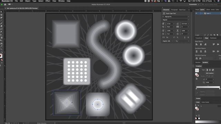Viewport: 221px width, 124px height.
Task: Toggle Subscript in Character panel
Action: pyautogui.click(x=178, y=38)
